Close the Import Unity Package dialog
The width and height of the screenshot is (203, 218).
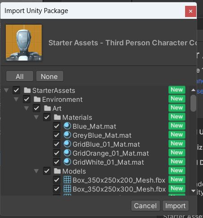point(190,11)
